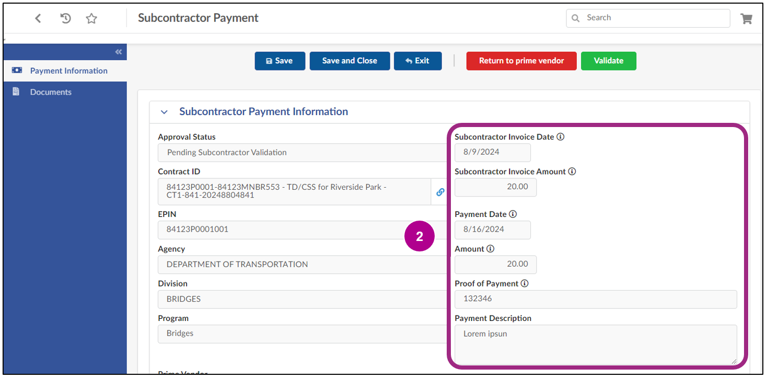Viewport: 767px width, 379px height.
Task: Click the Subcontractor Invoice Amount info icon
Action: click(x=572, y=171)
